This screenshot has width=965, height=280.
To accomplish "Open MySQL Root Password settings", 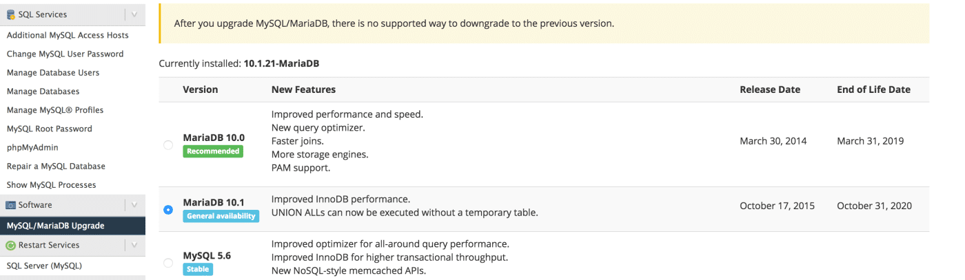I will [x=49, y=129].
